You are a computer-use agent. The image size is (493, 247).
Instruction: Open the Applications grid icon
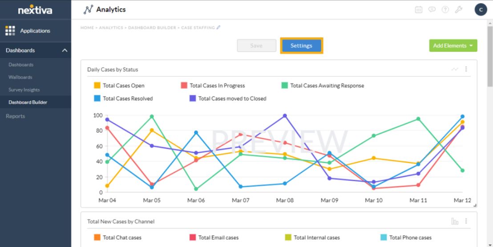click(x=10, y=31)
